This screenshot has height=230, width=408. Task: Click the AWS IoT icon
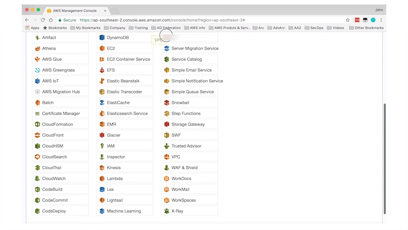click(37, 81)
